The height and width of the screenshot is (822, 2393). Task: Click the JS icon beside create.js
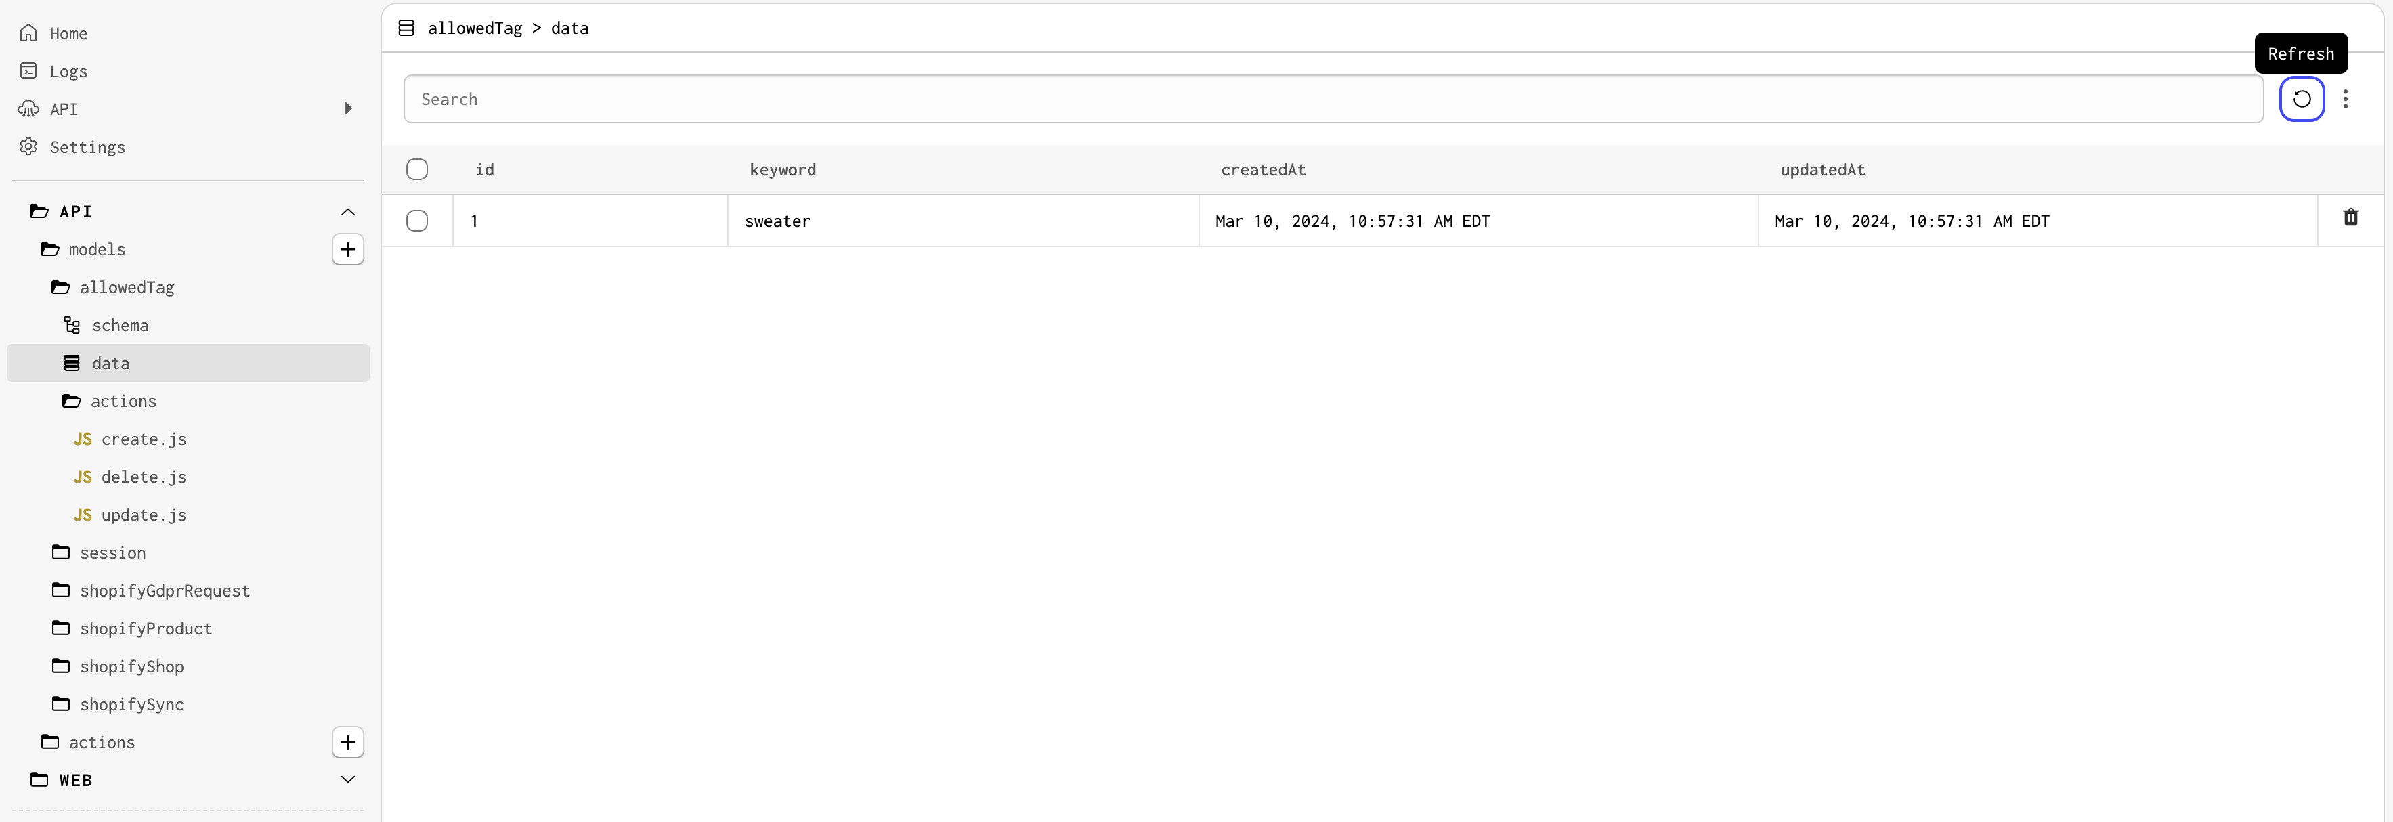83,439
